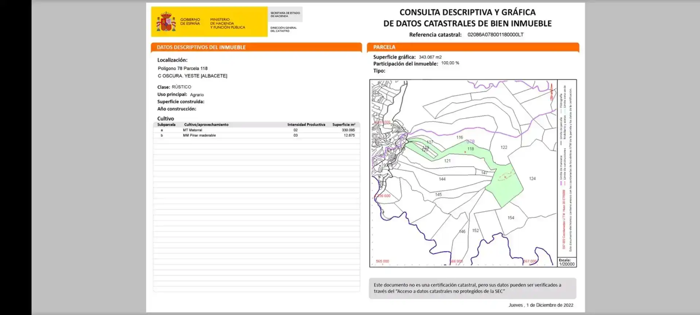Click the 'Subparcela' column header
The width and height of the screenshot is (700, 315).
[x=166, y=125]
